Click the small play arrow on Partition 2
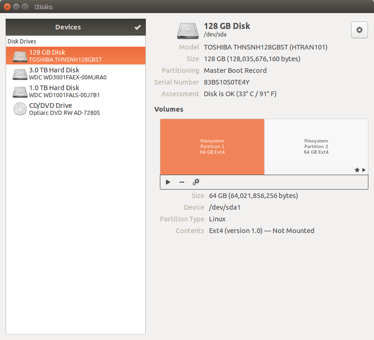Image resolution: width=374 pixels, height=340 pixels. pos(364,170)
